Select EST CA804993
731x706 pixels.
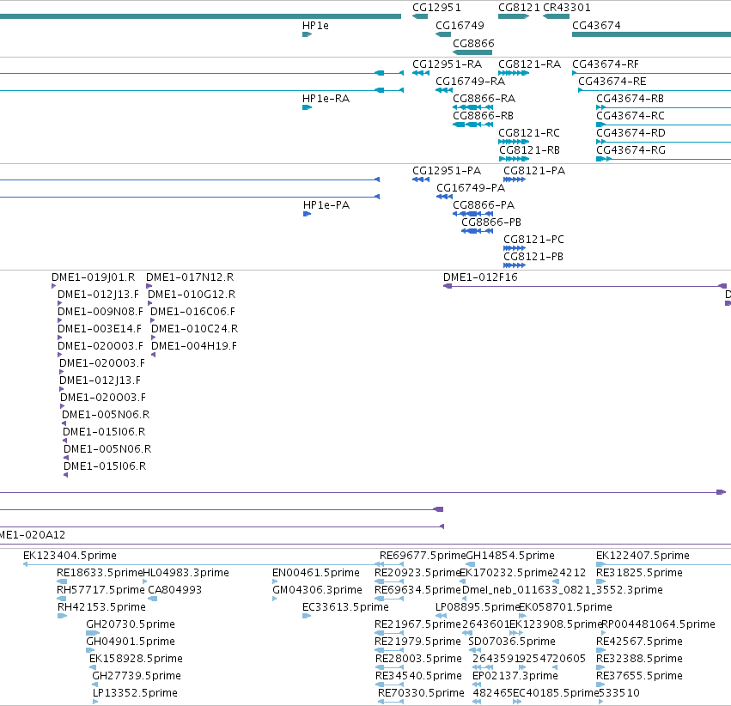click(175, 590)
